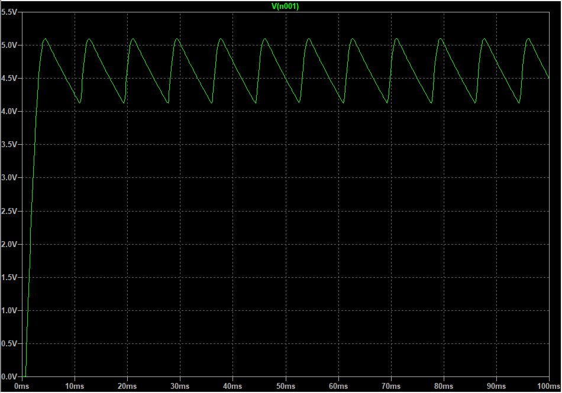This screenshot has height=393, width=562.
Task: Click the 4.0V vertical axis label
Action: (9, 112)
